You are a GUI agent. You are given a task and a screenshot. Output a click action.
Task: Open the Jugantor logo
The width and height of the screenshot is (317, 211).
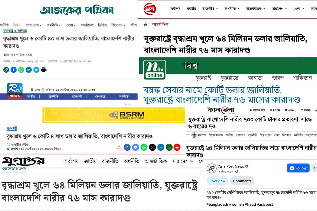[23, 161]
